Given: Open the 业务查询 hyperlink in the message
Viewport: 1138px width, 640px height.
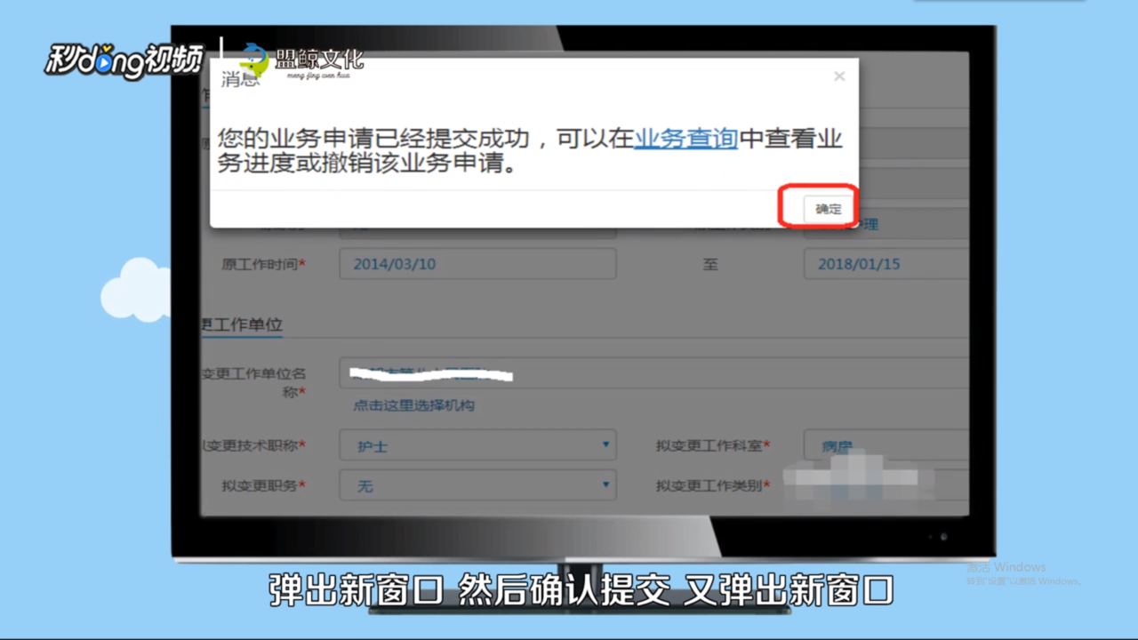Looking at the screenshot, I should pos(685,138).
